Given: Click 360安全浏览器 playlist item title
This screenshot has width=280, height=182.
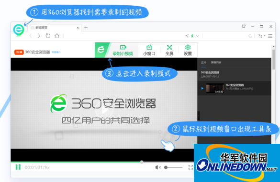Looking at the screenshot, I should click(235, 85).
